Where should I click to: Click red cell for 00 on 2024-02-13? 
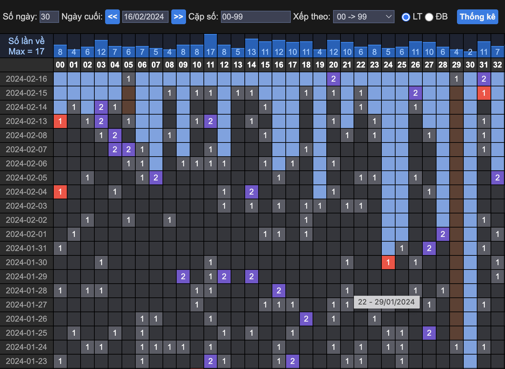click(60, 121)
